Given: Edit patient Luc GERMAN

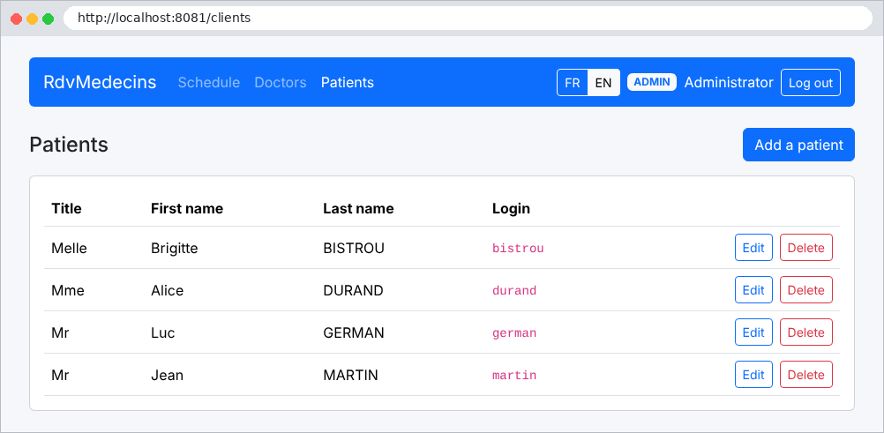Looking at the screenshot, I should (x=753, y=332).
